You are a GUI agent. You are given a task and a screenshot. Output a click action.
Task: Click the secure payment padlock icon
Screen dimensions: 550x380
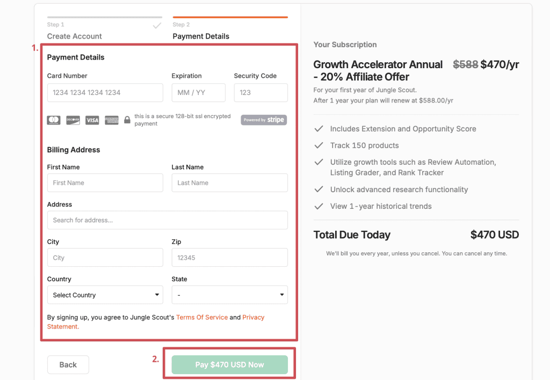click(x=127, y=120)
